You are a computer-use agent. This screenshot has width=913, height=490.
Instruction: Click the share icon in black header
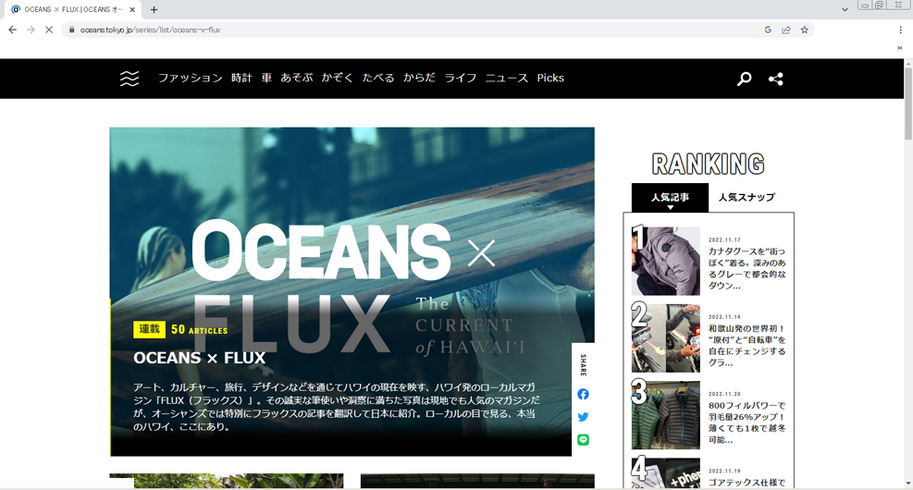pyautogui.click(x=775, y=79)
